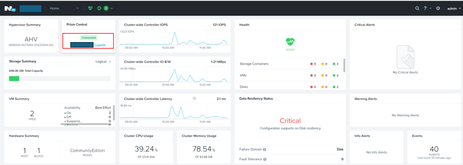
Task: Click the Nutanix CE logo
Action: (10, 8)
